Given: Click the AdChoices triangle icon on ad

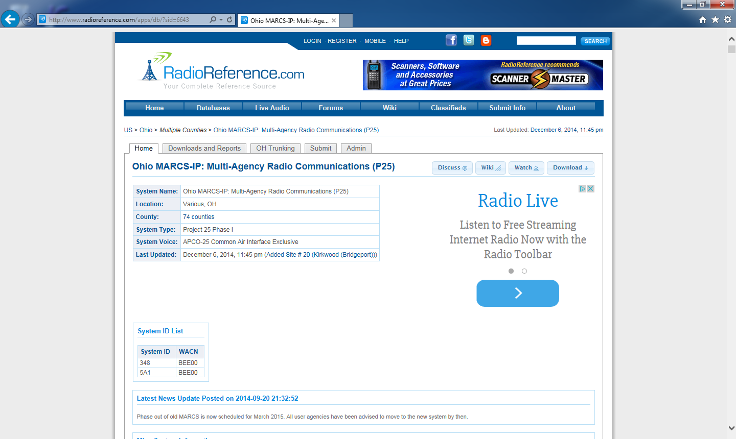Looking at the screenshot, I should click(582, 189).
